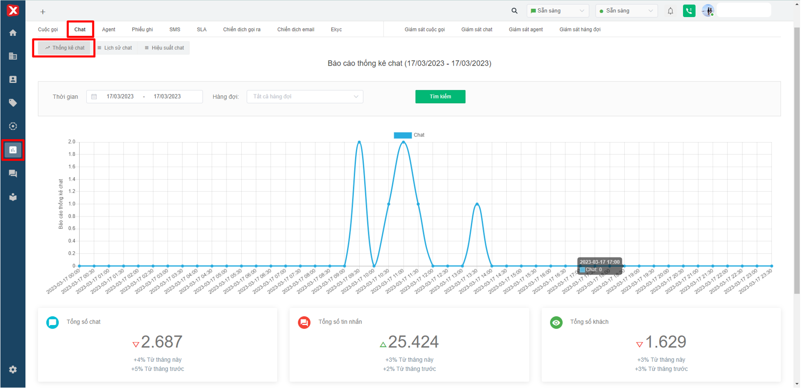
Task: Click the plus icon to add tab
Action: tap(43, 12)
